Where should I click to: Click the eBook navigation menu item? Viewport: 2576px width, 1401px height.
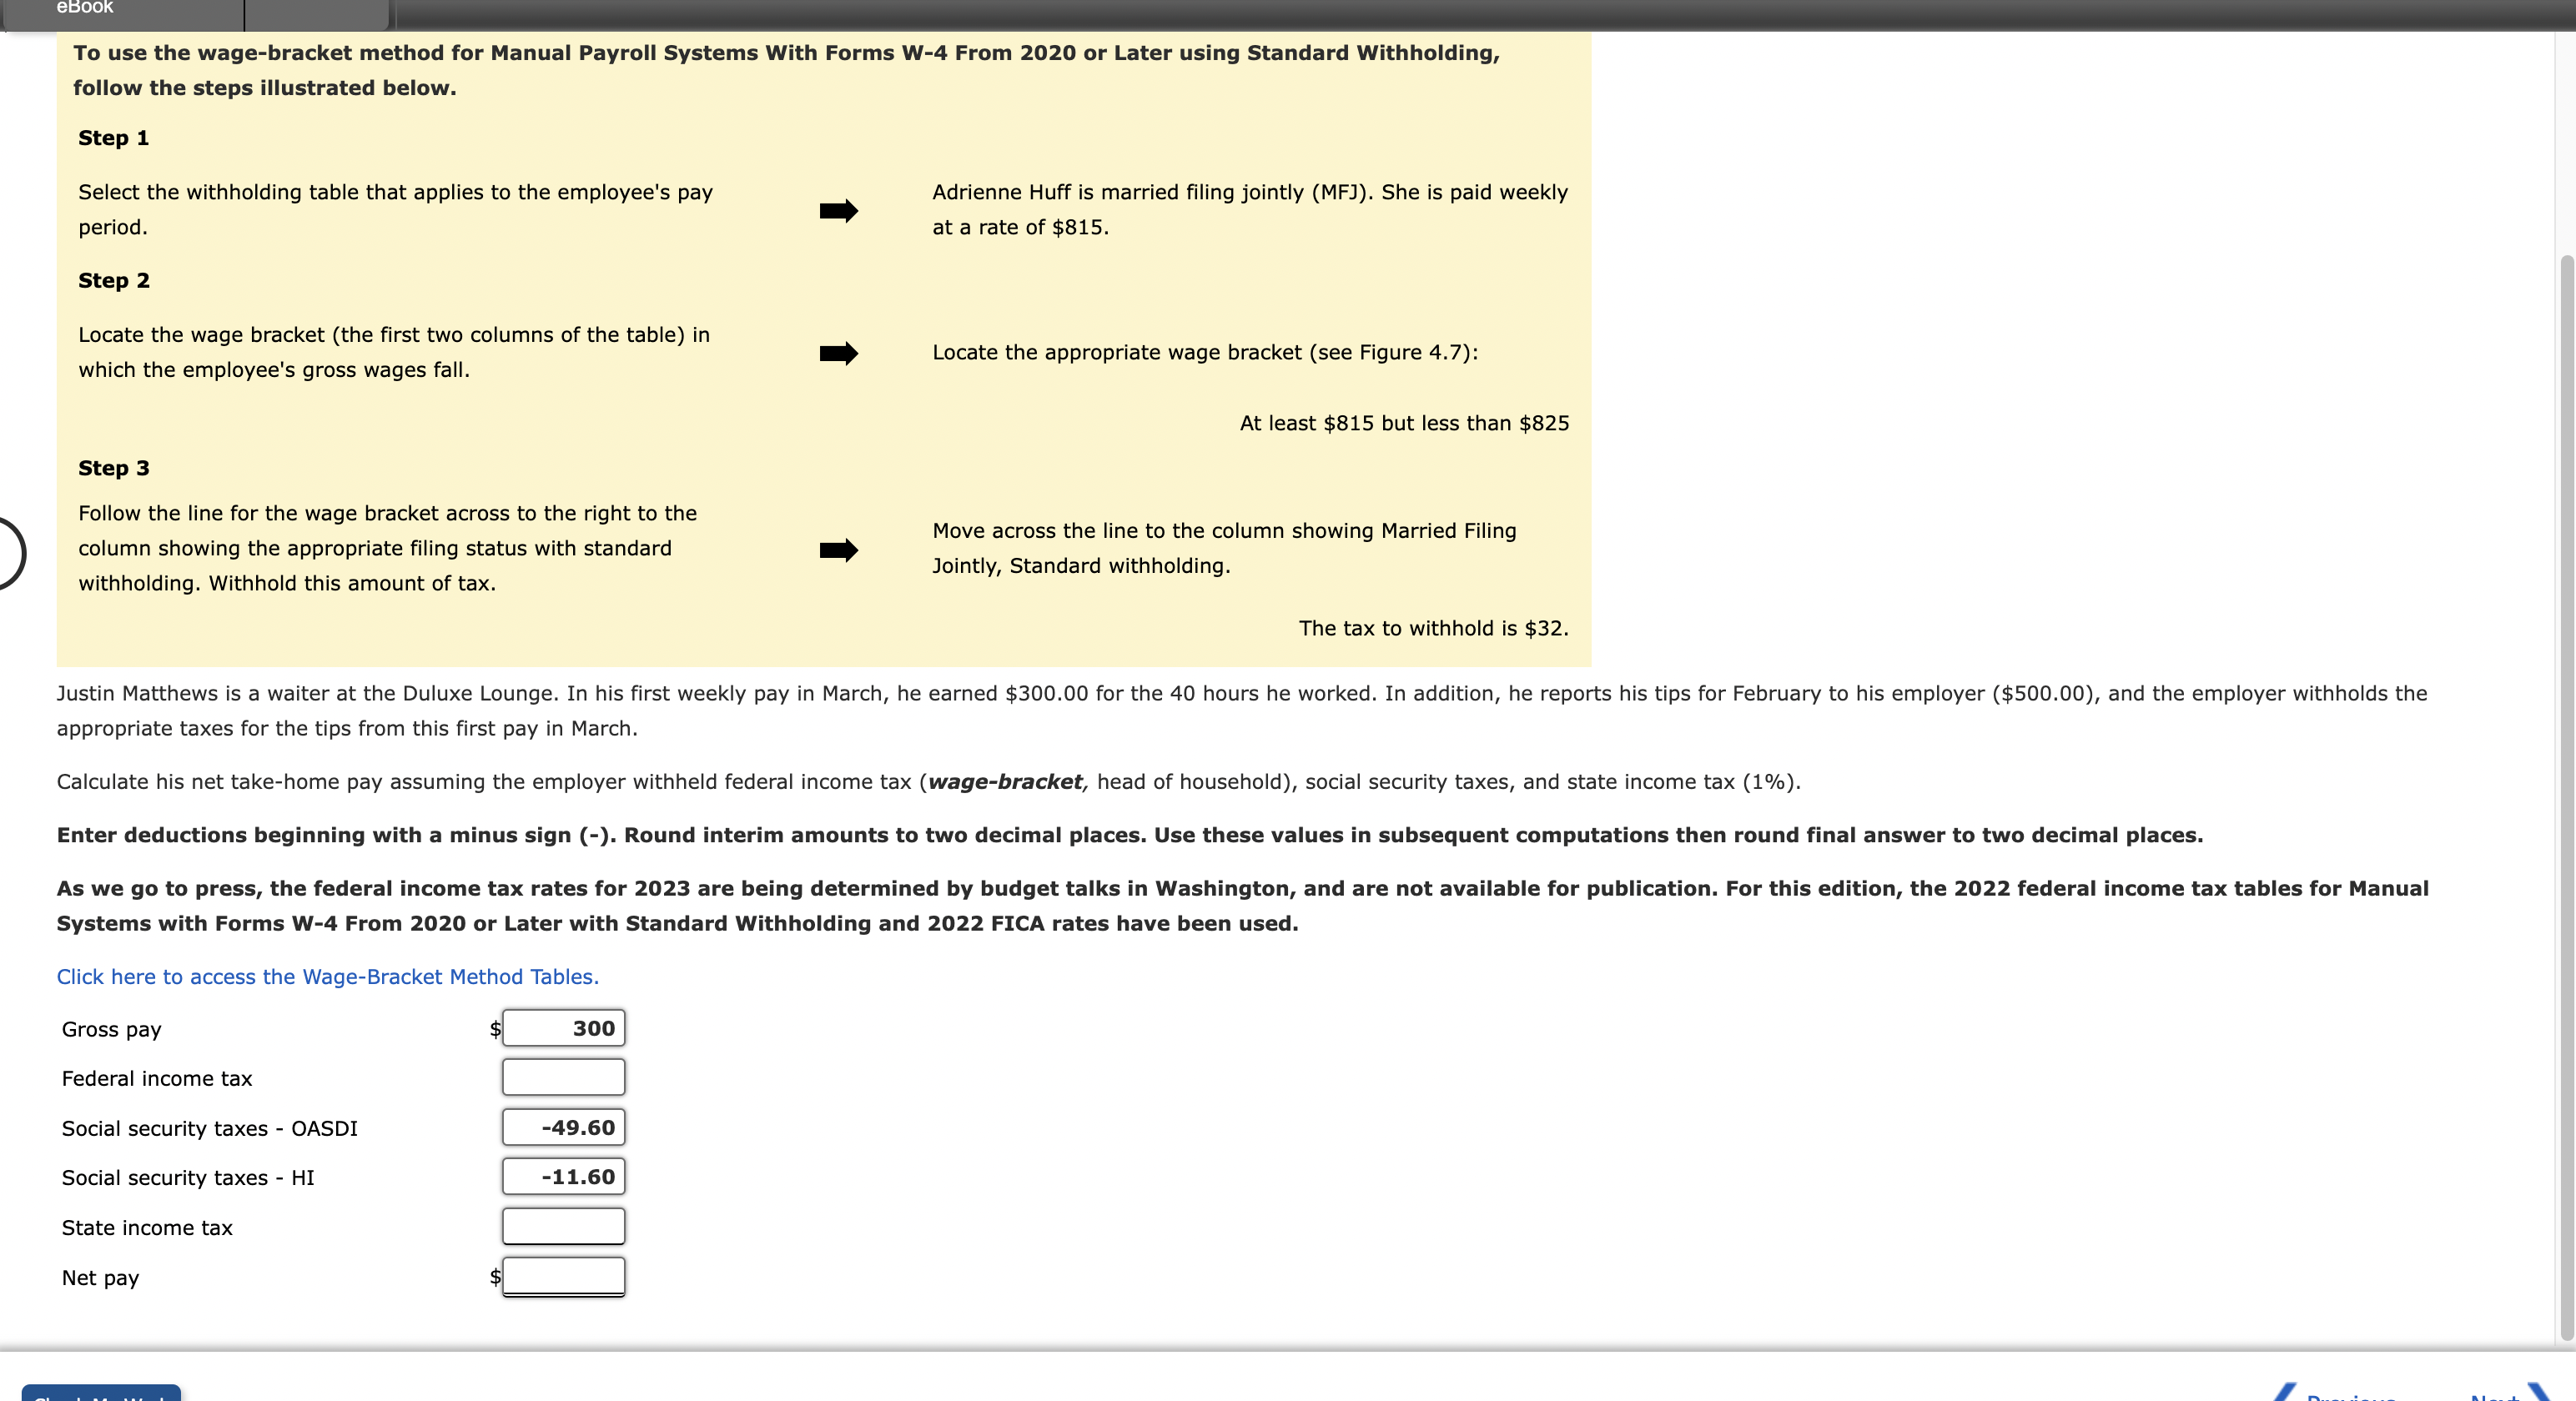[84, 5]
